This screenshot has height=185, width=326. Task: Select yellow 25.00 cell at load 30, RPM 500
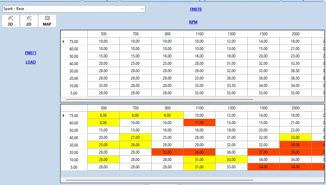(104, 145)
